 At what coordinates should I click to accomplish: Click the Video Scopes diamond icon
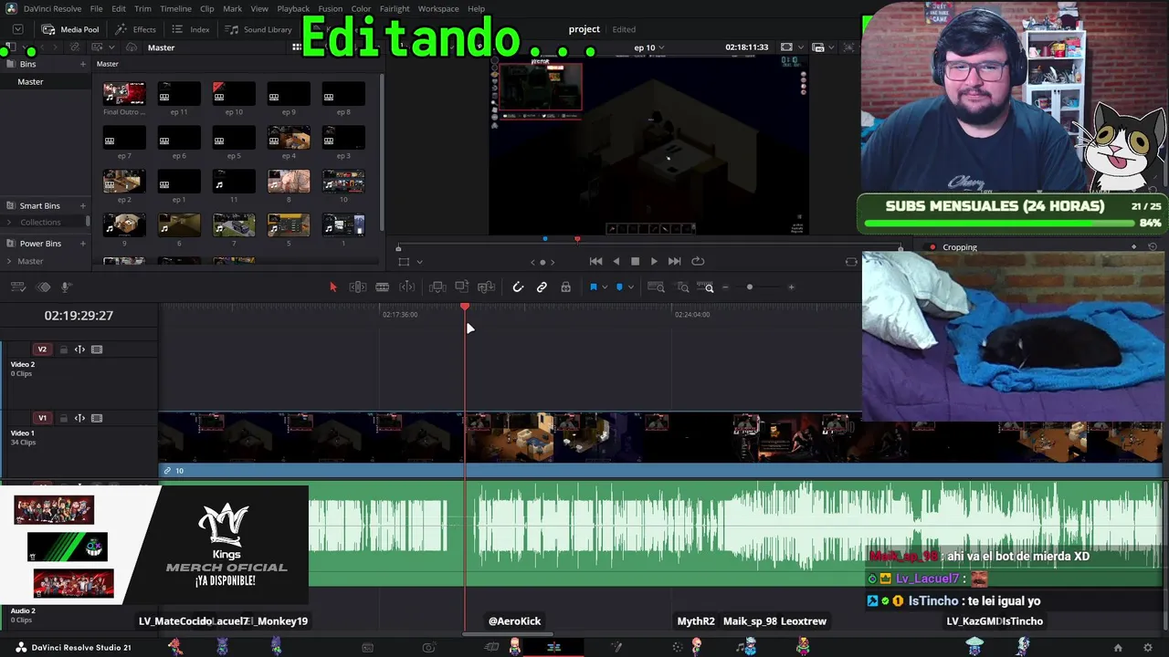point(43,287)
